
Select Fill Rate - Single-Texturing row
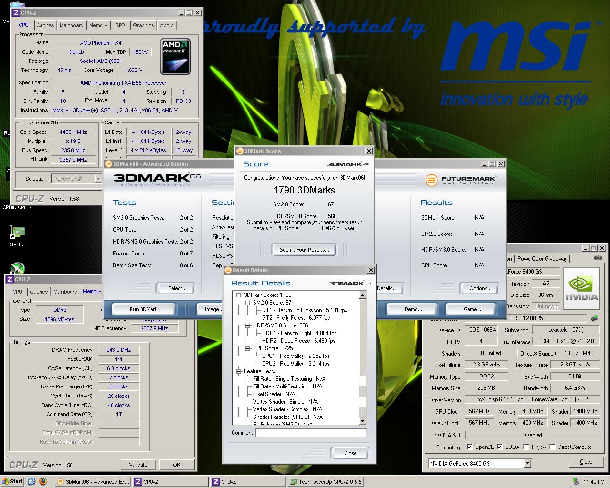289,379
